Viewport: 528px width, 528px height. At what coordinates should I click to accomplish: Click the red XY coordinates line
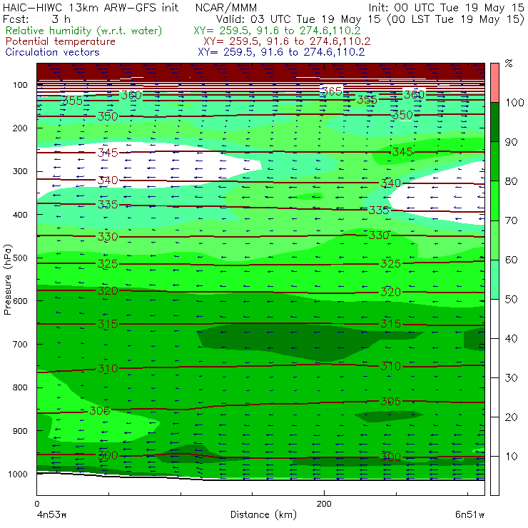click(x=287, y=41)
